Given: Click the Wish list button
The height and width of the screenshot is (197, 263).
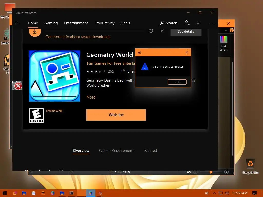Looking at the screenshot, I should (x=116, y=115).
